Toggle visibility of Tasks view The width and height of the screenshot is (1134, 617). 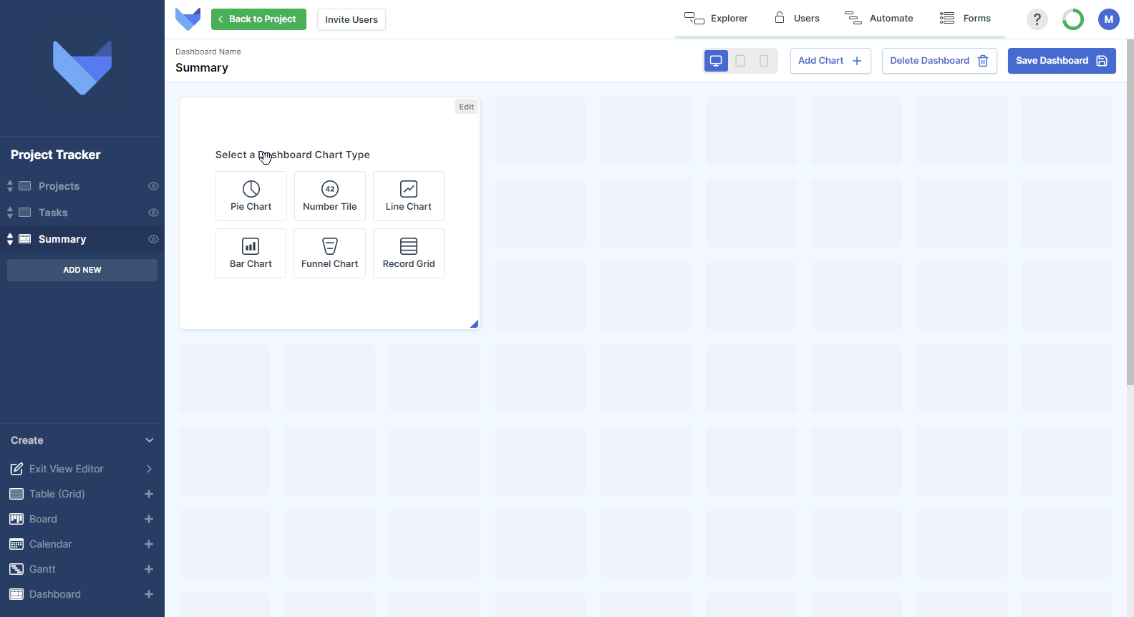coord(153,213)
